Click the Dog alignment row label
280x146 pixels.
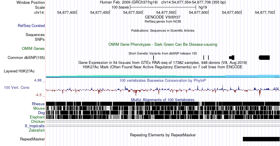pos(41,113)
